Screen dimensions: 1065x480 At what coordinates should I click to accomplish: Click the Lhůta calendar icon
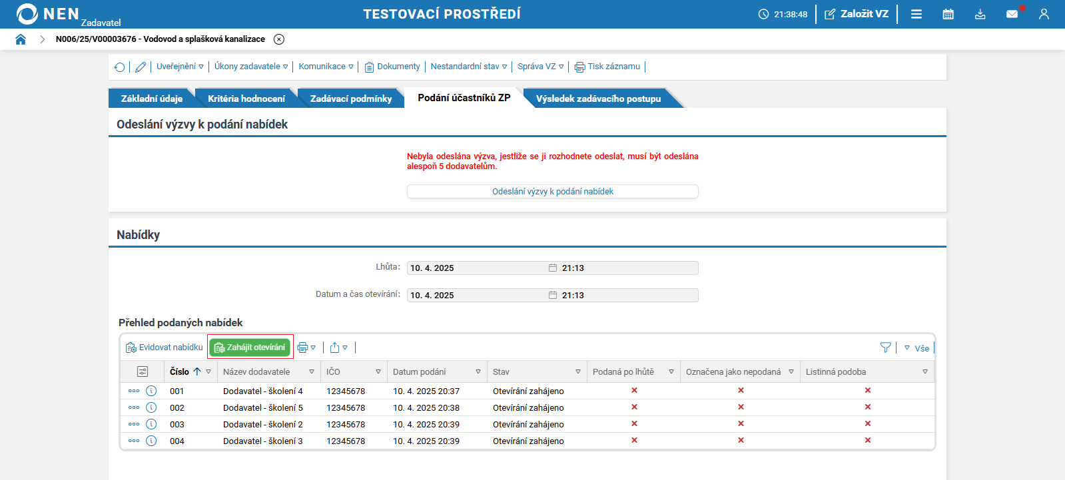point(553,268)
